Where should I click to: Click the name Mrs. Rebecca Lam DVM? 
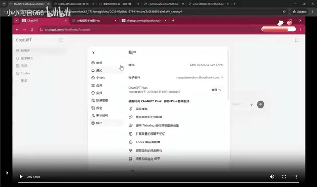coord(206,65)
